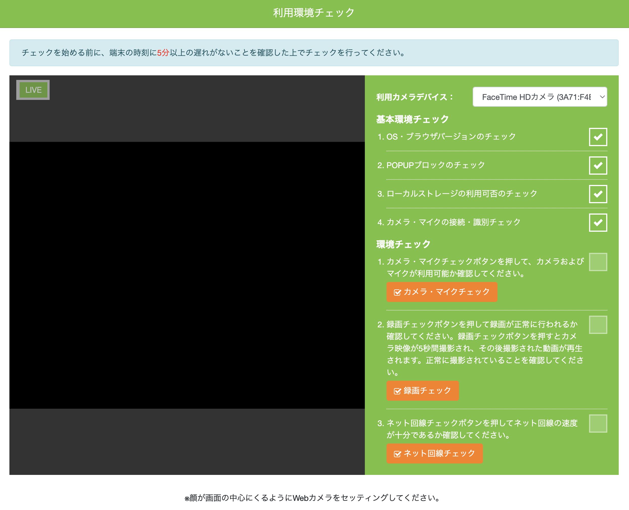Click check icon on 録画チェック button
The image size is (629, 510).
point(397,391)
